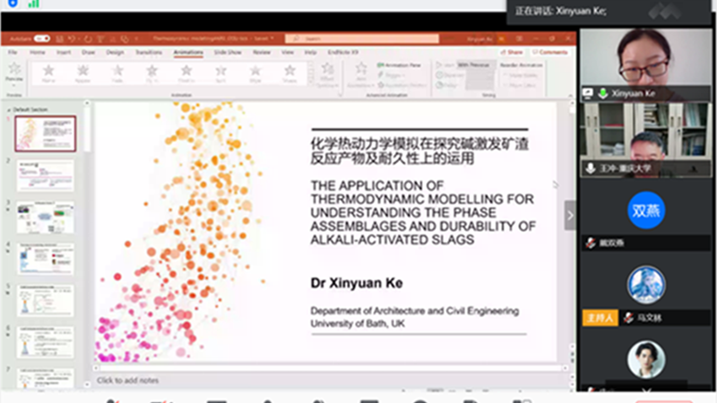Viewport: 717px width, 403px height.
Task: Click the 'Click to add notes' area
Action: tap(127, 380)
